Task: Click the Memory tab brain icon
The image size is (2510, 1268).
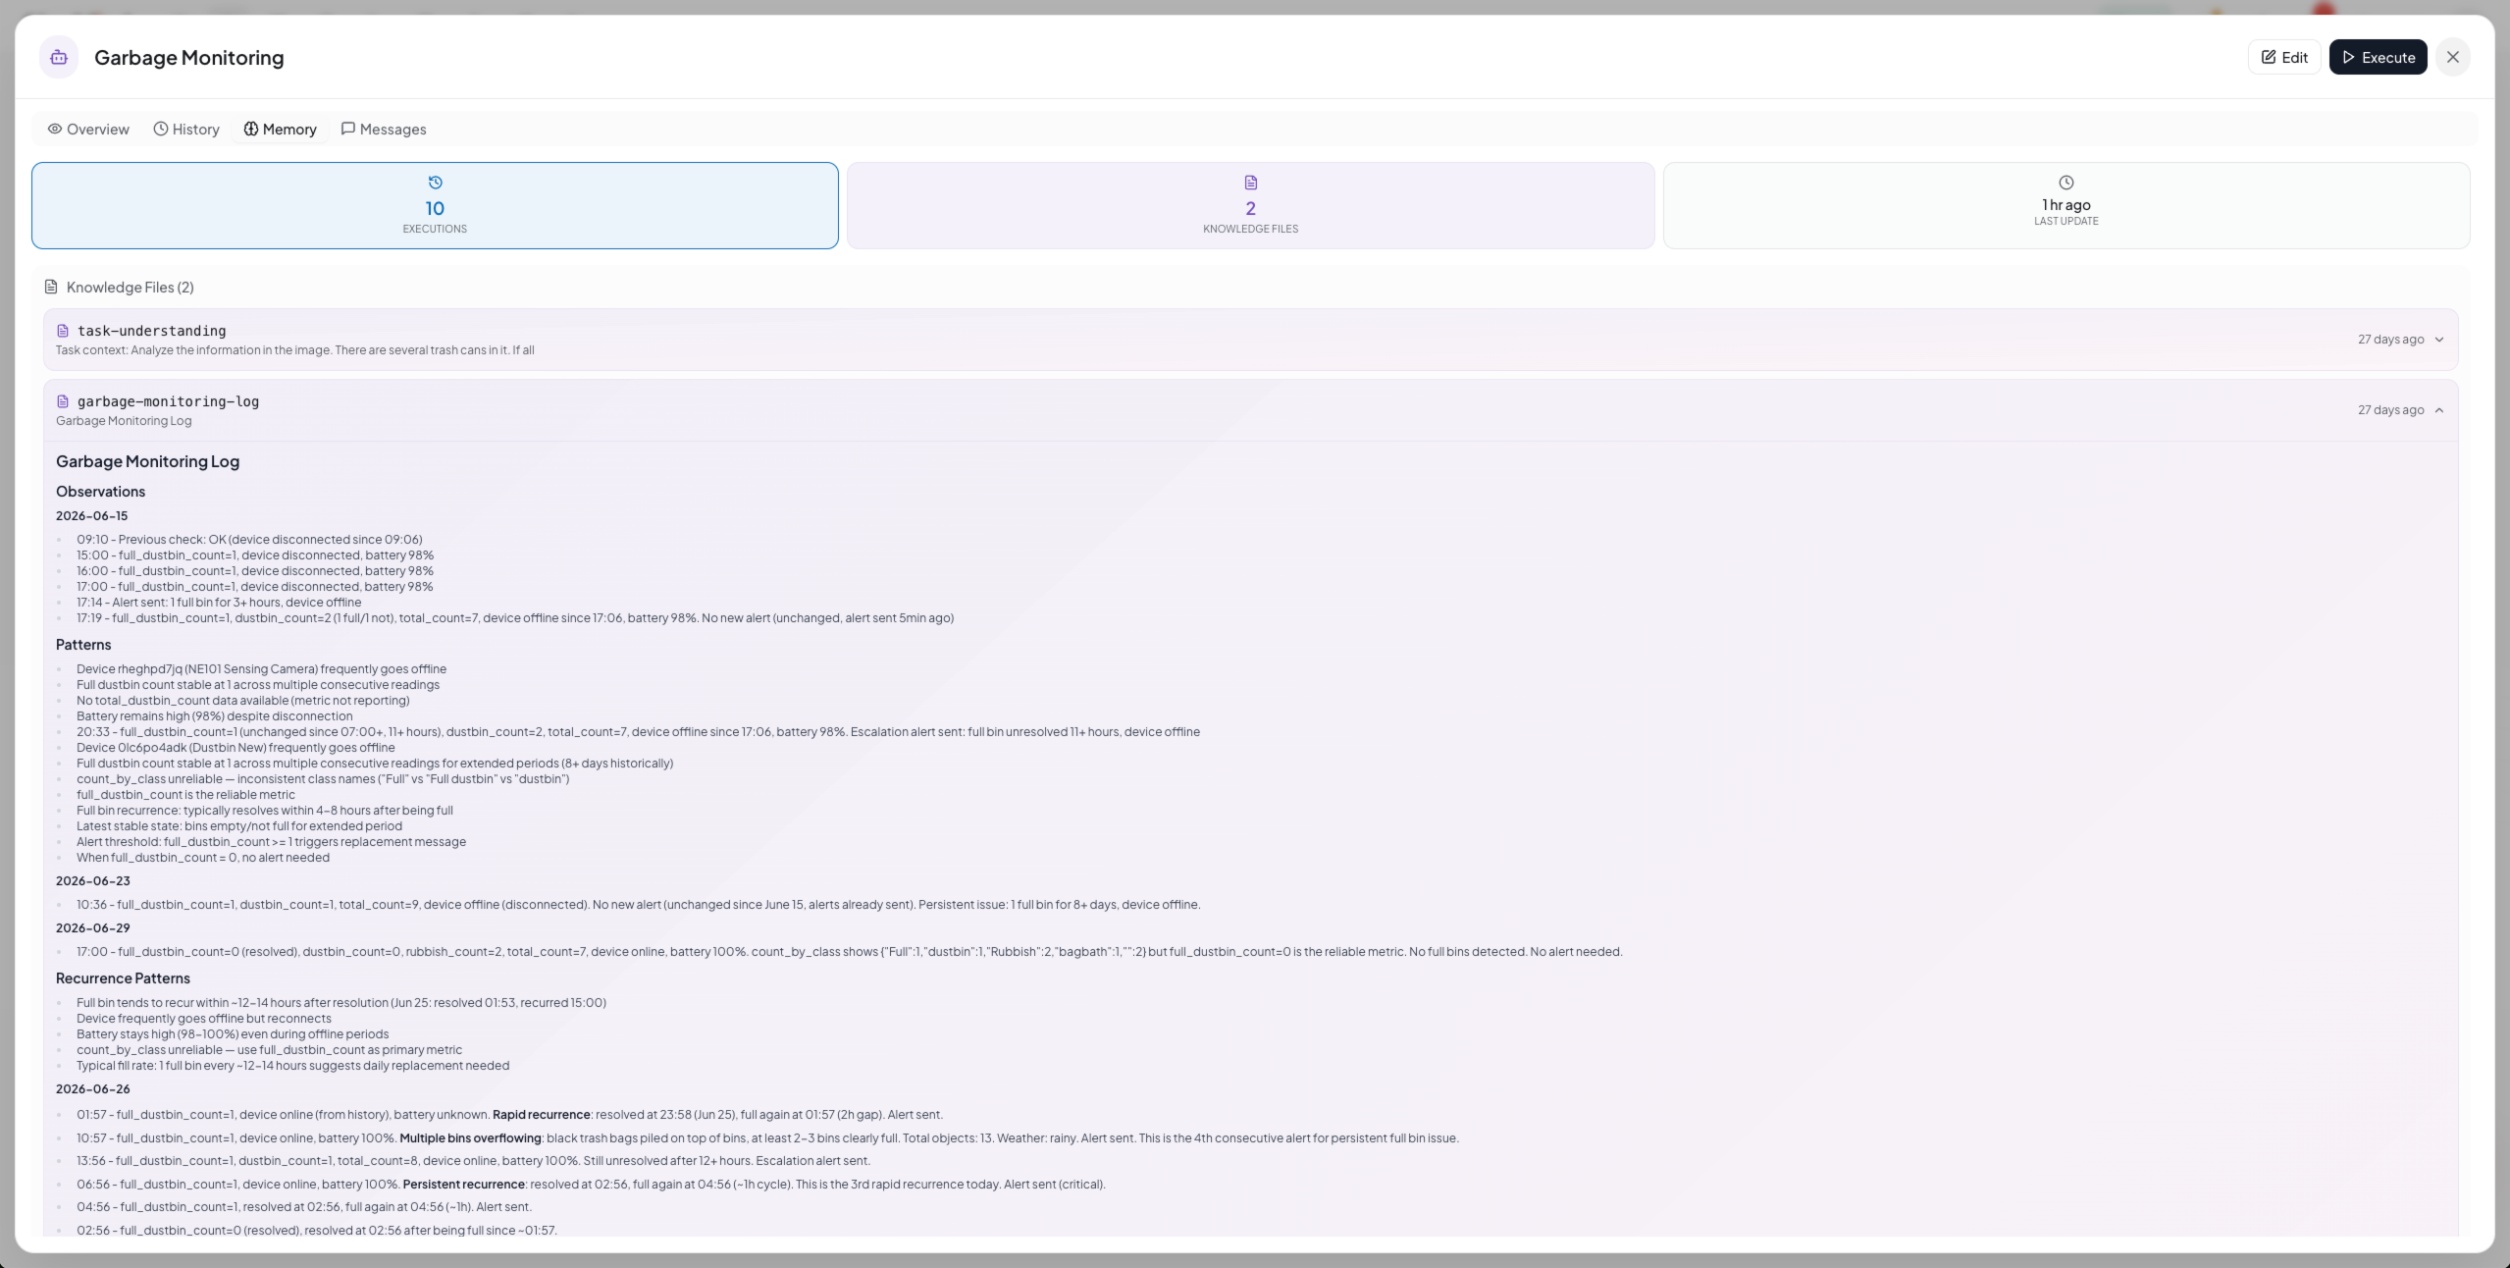Action: click(251, 129)
